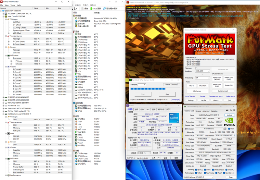Click the Log file button in FurMark
The height and width of the screenshot is (180, 260).
203,101
